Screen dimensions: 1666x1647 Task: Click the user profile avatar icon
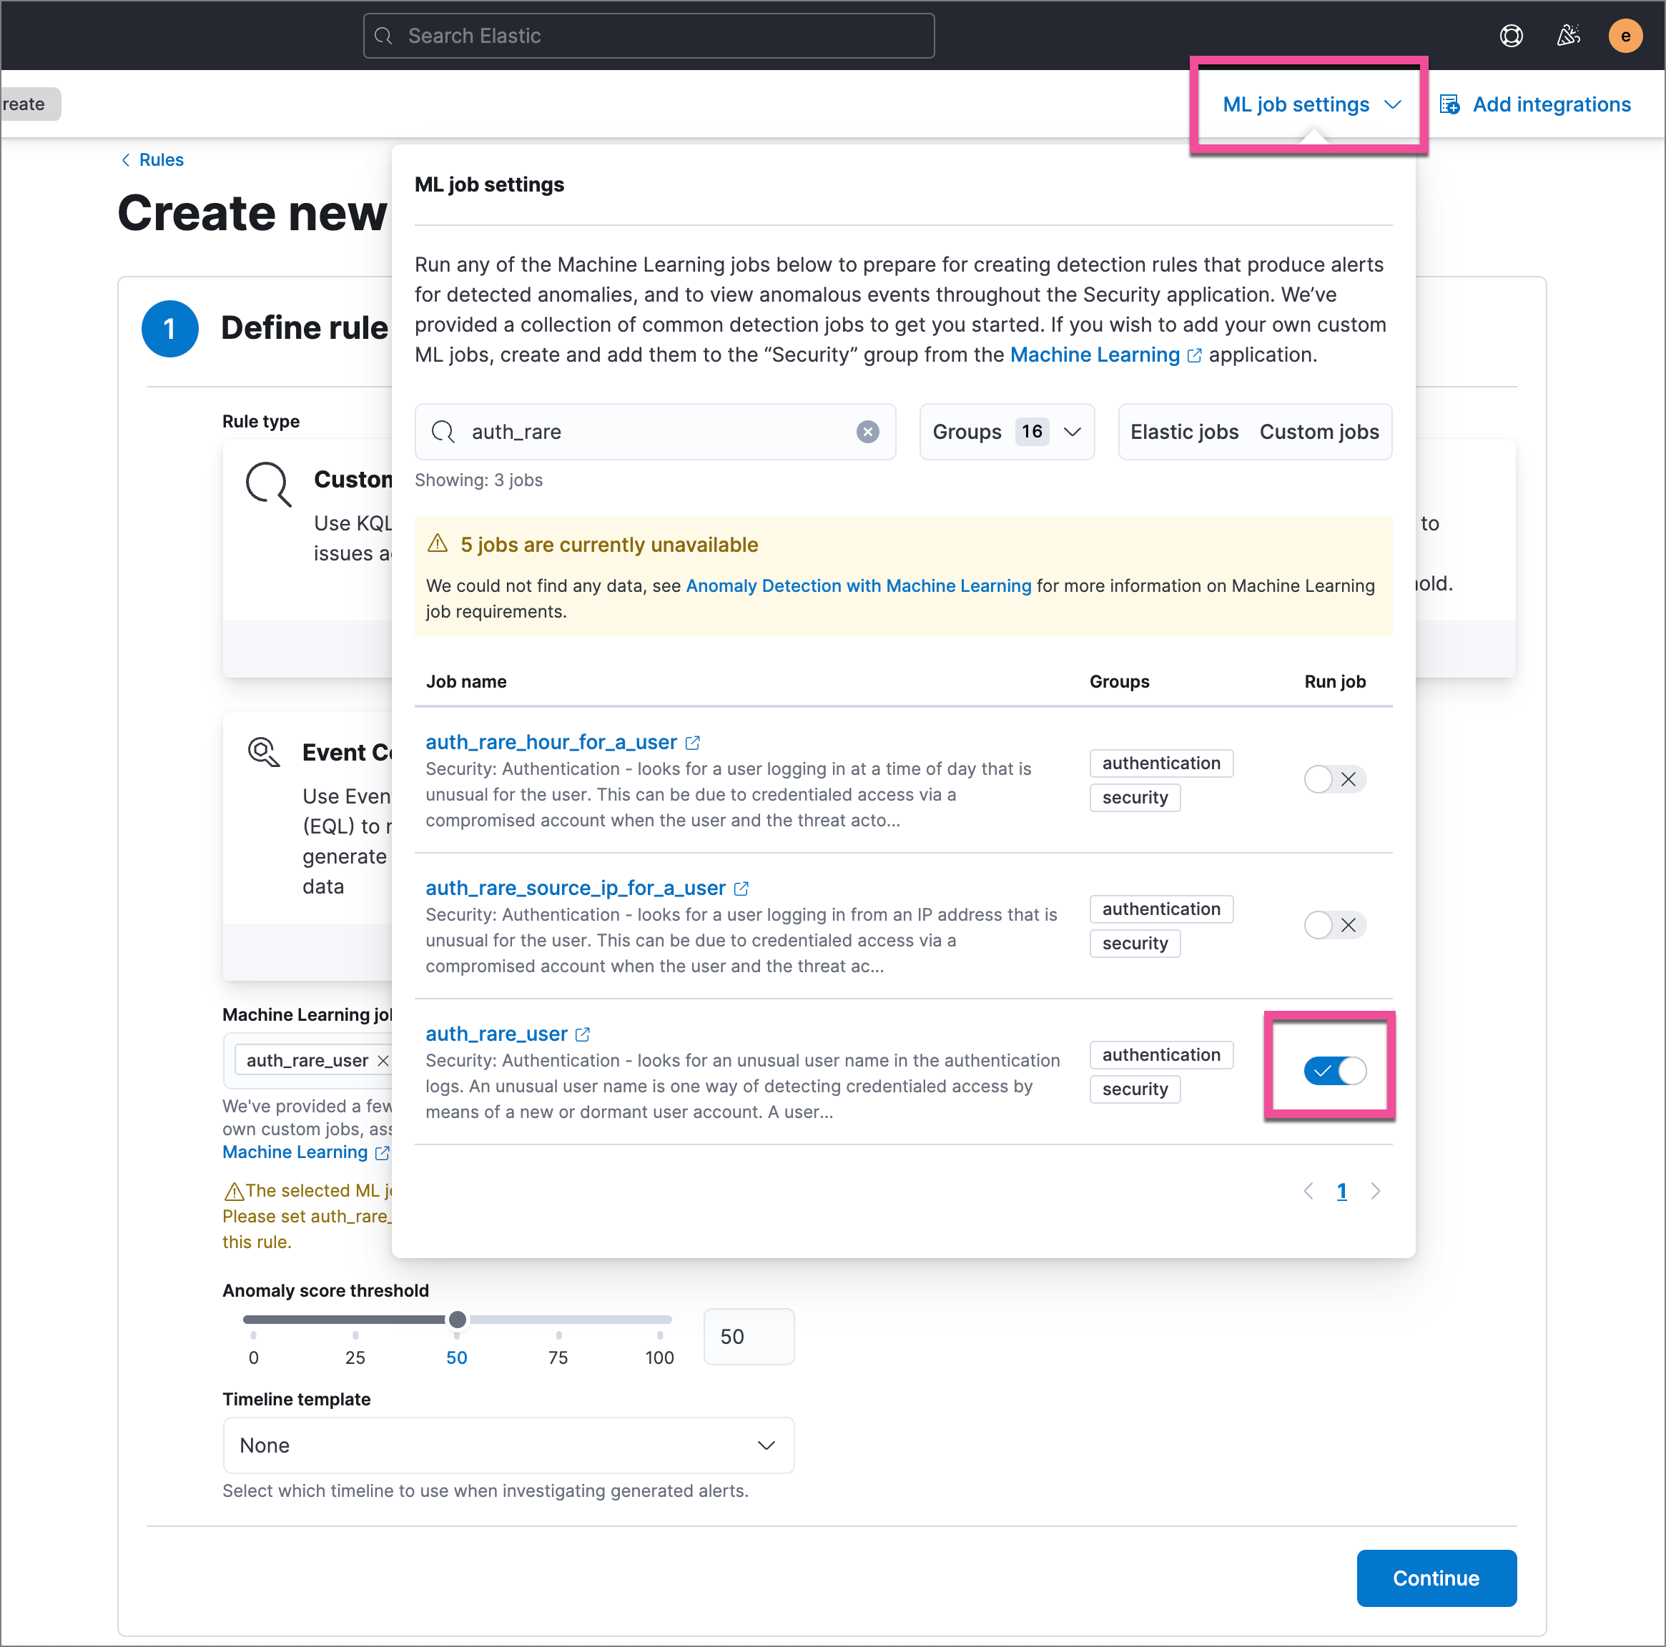(1627, 33)
